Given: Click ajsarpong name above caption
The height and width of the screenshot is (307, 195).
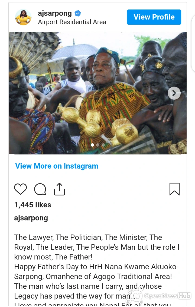Looking at the screenshot, I should pyautogui.click(x=31, y=218).
